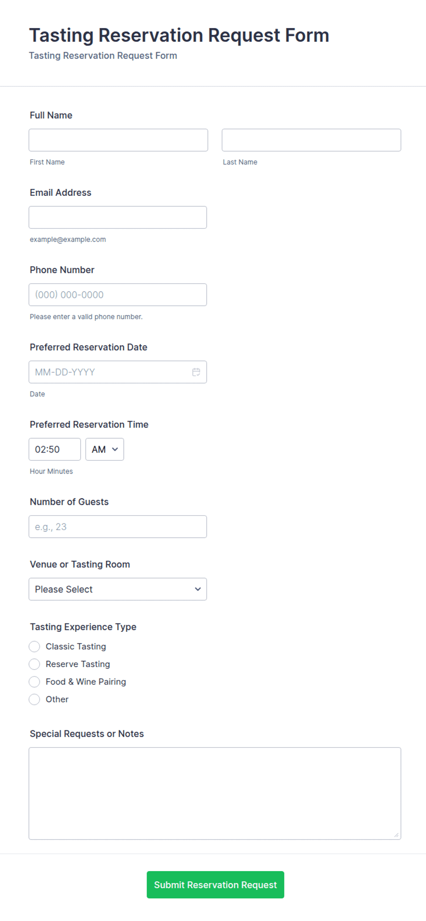This screenshot has height=921, width=426.
Task: Click the Phone Number input box
Action: (118, 295)
